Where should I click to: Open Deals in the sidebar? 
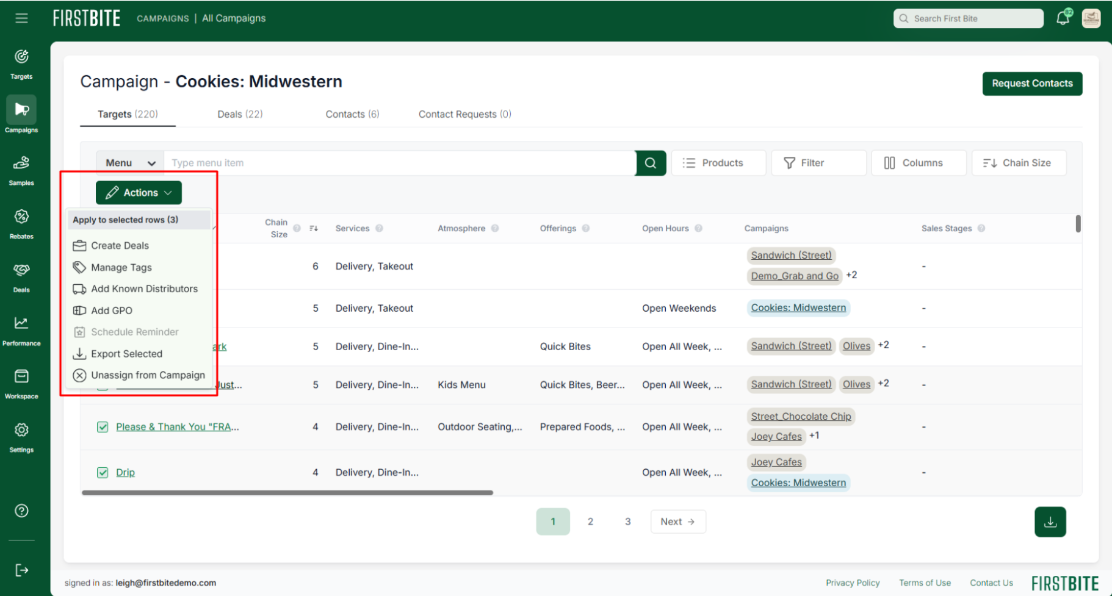coord(21,278)
